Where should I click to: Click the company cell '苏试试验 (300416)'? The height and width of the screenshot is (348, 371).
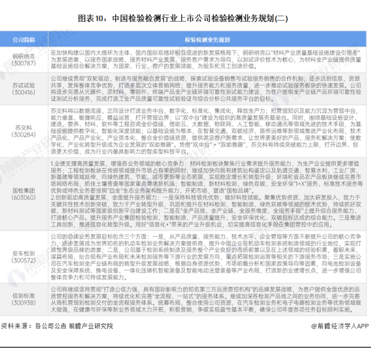(x=24, y=89)
